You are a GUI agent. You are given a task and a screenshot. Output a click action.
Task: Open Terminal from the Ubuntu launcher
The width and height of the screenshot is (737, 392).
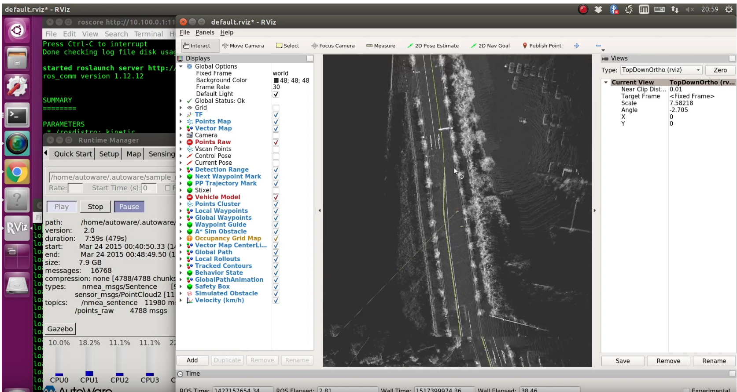pos(17,116)
